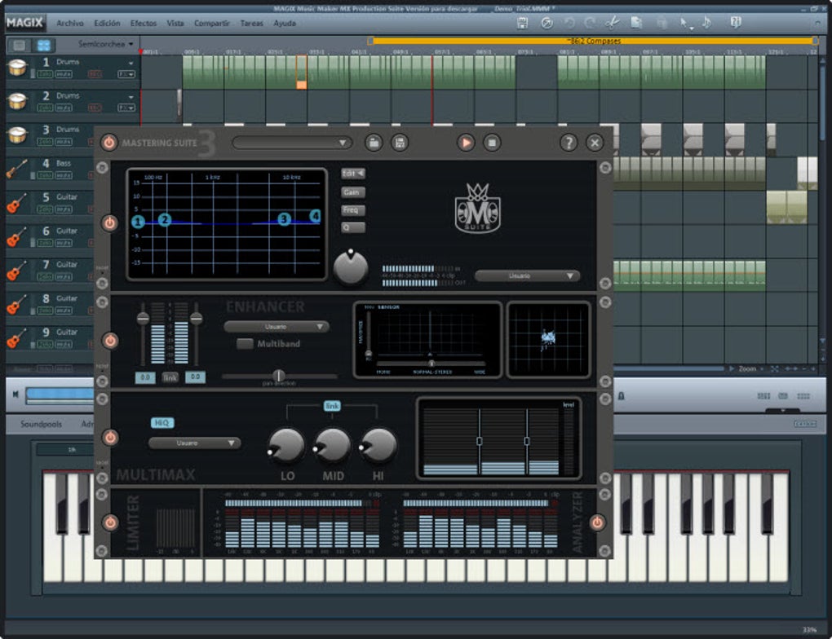The image size is (832, 639).
Task: Open the Efectos menu
Action: [x=144, y=24]
